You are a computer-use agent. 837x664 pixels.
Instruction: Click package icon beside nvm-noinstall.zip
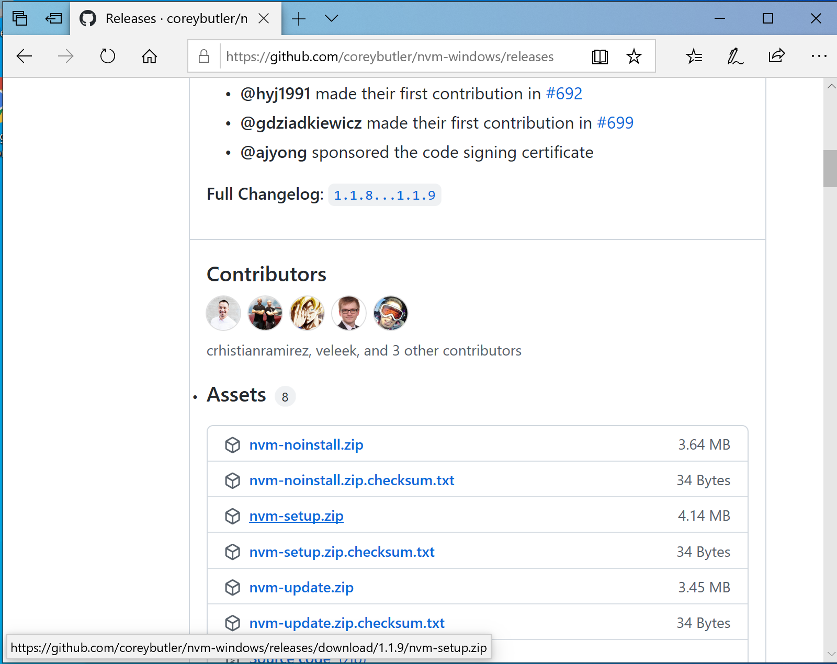point(232,445)
